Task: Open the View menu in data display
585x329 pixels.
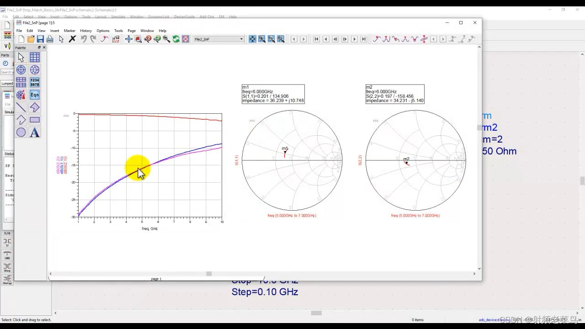Action: [42, 31]
